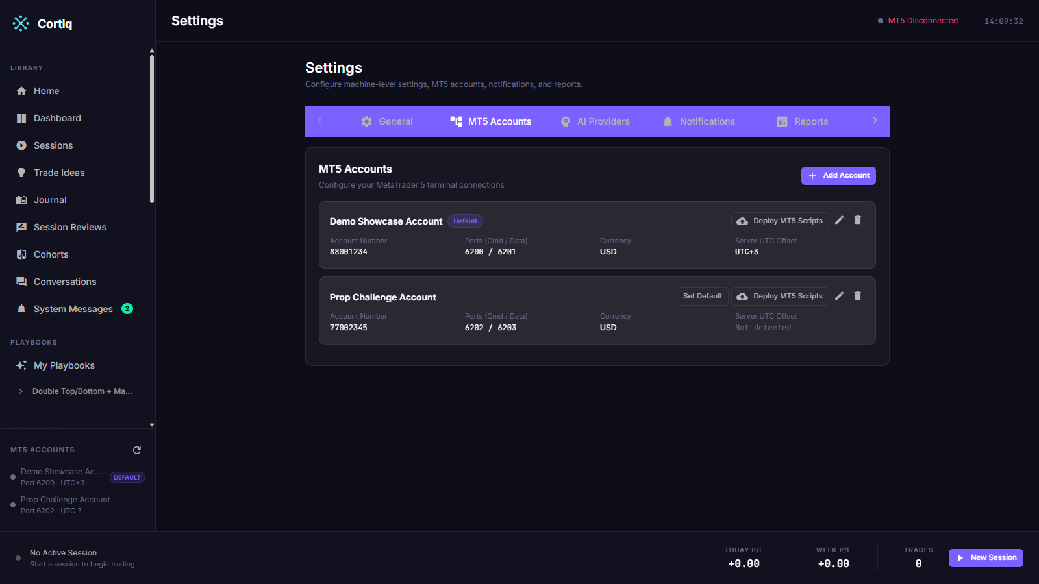Screen dimensions: 1039x584
Task: Click the DEFAULT badge in sidebar
Action: click(x=127, y=478)
